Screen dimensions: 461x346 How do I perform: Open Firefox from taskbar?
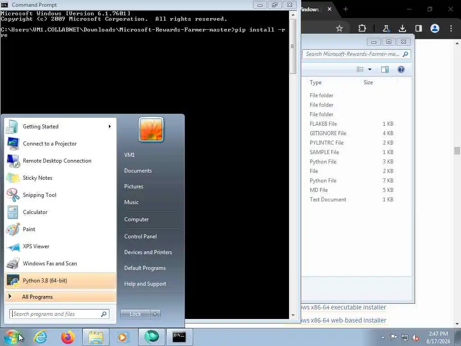pos(68,337)
